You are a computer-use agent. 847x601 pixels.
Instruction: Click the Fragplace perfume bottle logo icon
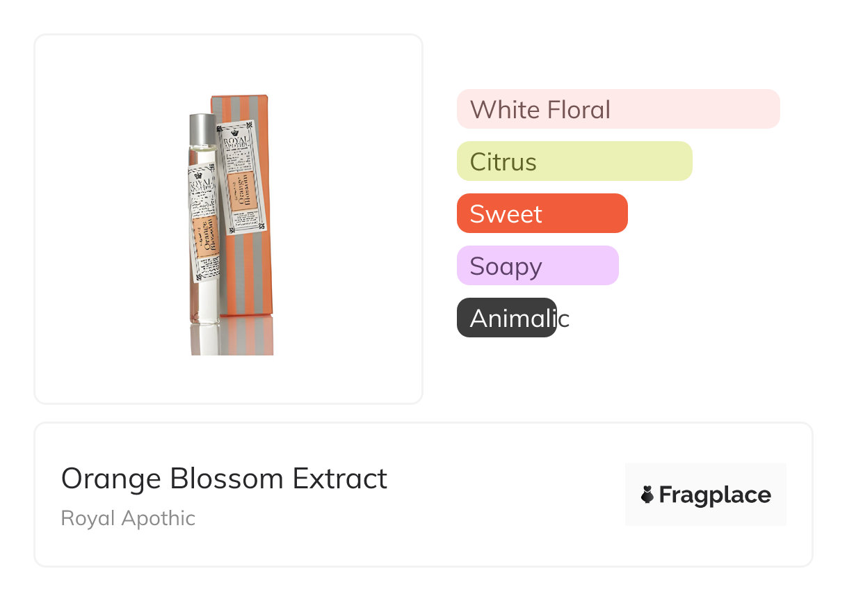(647, 495)
